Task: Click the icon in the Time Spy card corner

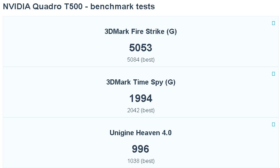Action: (273, 74)
